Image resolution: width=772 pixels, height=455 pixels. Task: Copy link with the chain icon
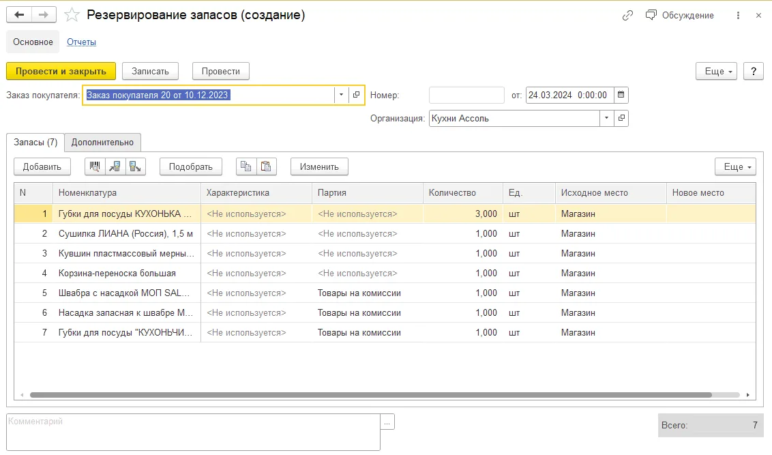pos(627,15)
